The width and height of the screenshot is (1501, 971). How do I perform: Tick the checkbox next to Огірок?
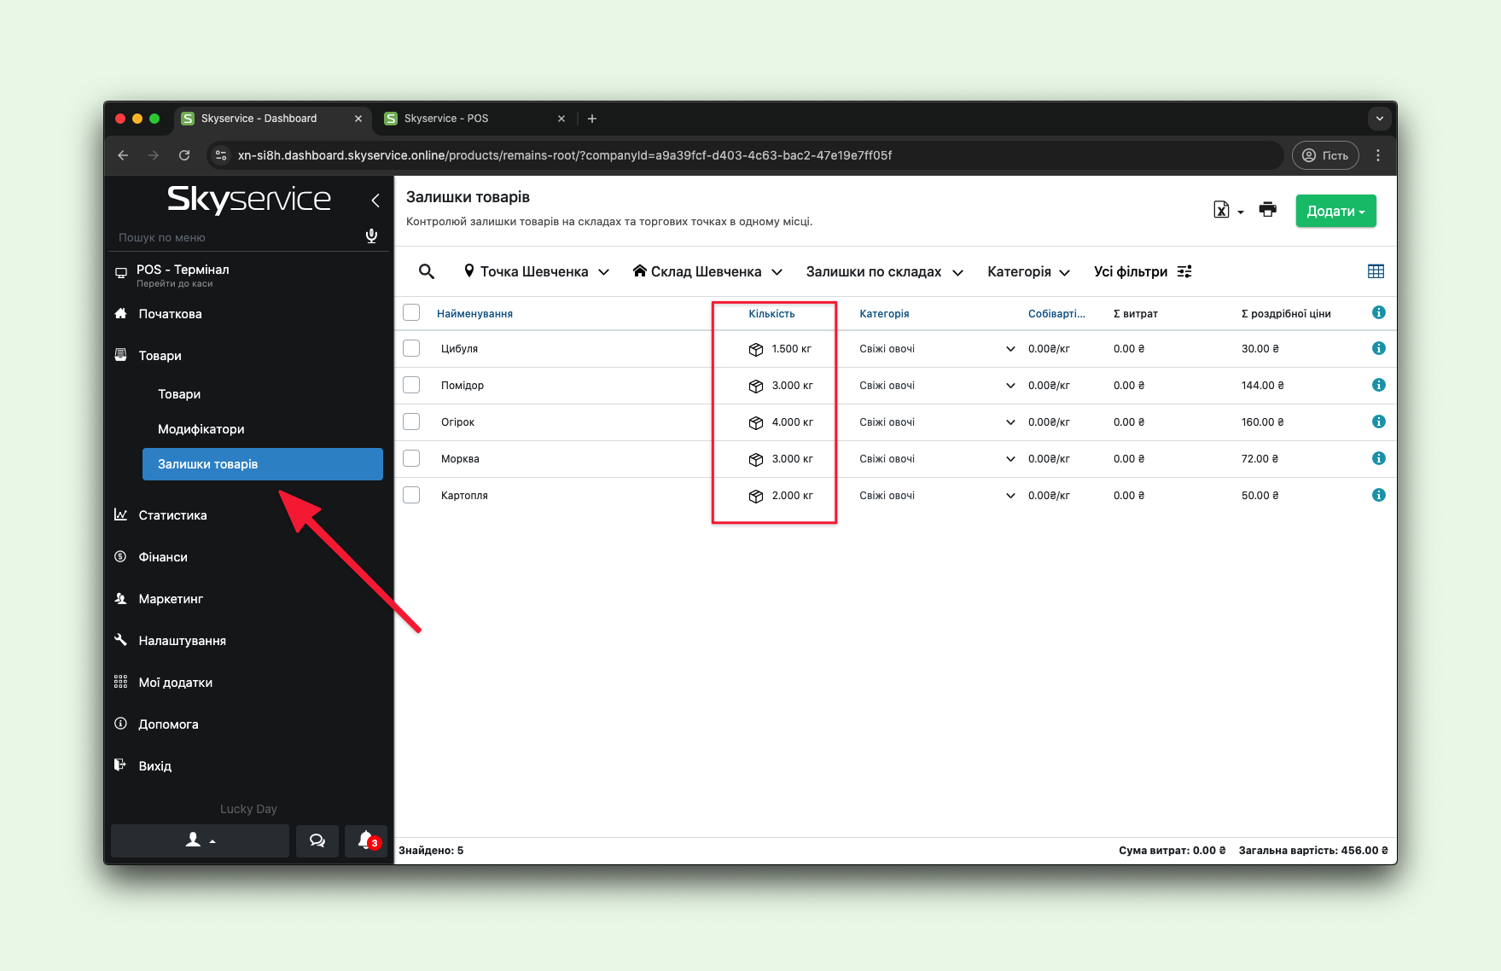411,422
